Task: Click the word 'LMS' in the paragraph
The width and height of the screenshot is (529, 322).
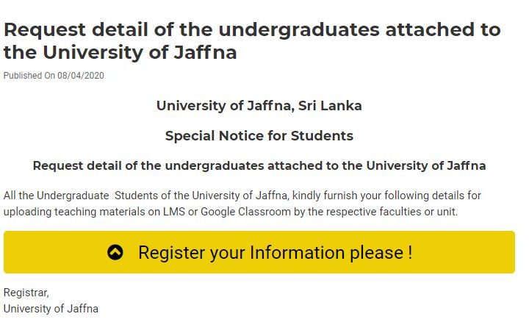Action: [174, 212]
